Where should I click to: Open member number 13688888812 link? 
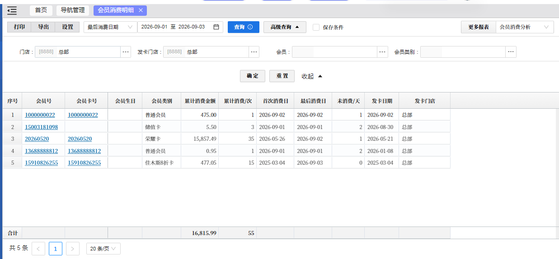pyautogui.click(x=41, y=151)
